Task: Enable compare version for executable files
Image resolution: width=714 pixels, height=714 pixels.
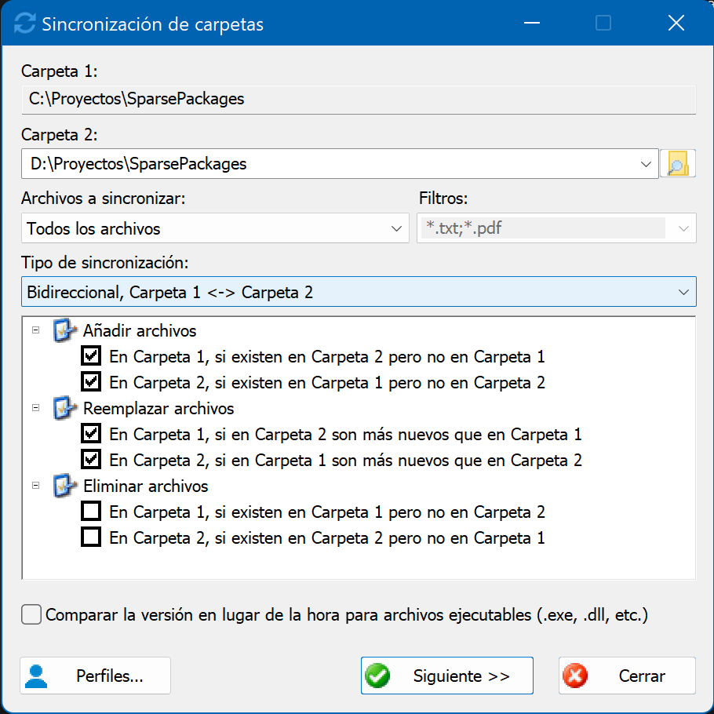Action: (x=31, y=614)
